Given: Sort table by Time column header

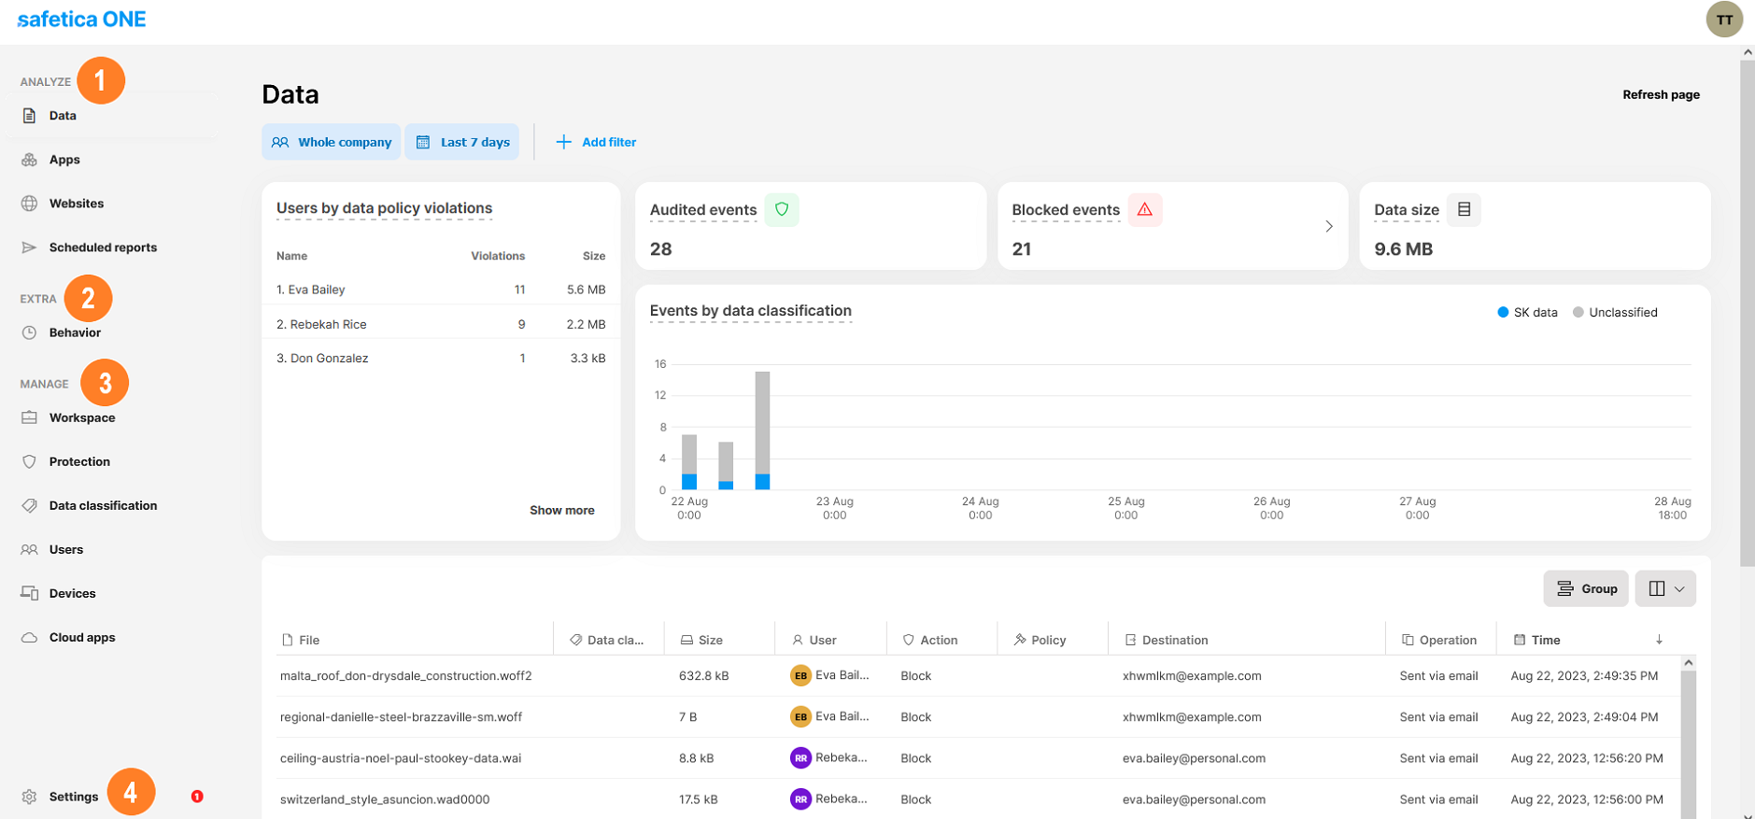Looking at the screenshot, I should click(1546, 640).
